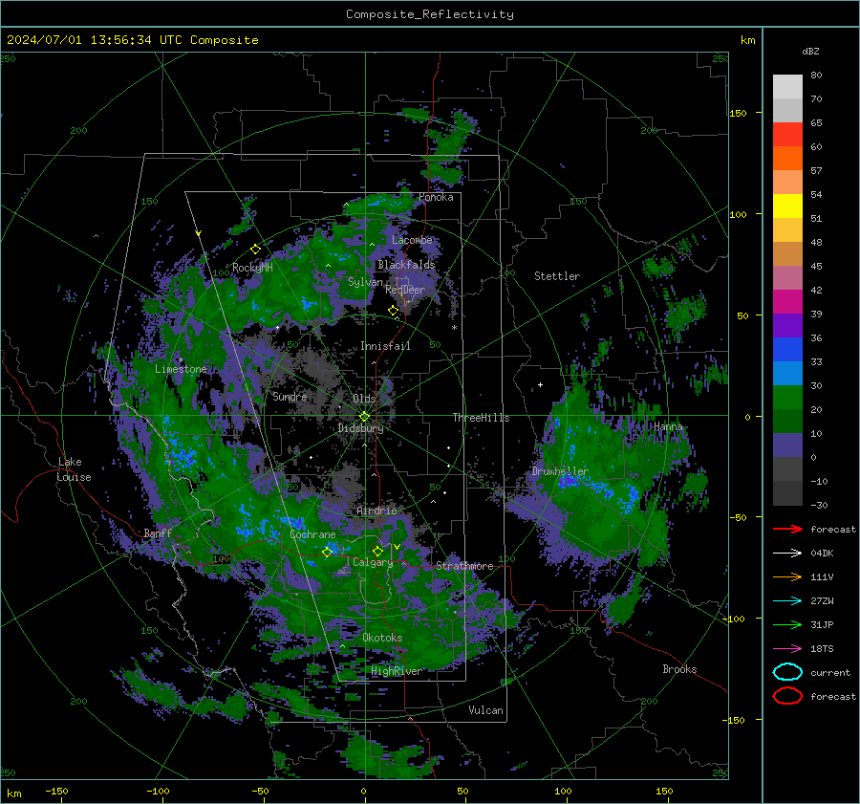Click the orange 111V arrow legend icon
Viewport: 860px width, 804px height.
coord(787,576)
